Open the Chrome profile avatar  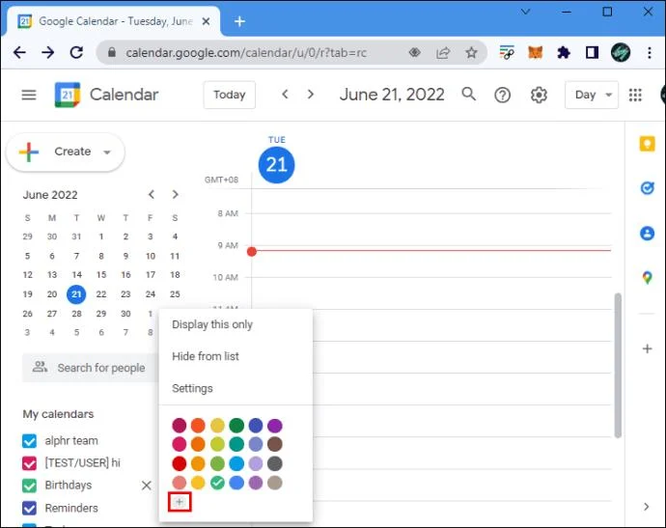pos(620,53)
